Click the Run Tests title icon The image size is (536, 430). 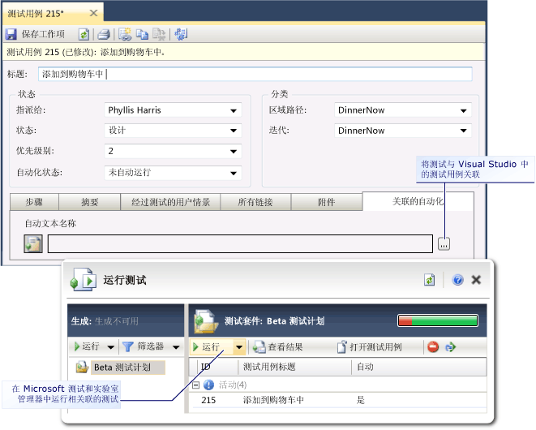click(83, 279)
